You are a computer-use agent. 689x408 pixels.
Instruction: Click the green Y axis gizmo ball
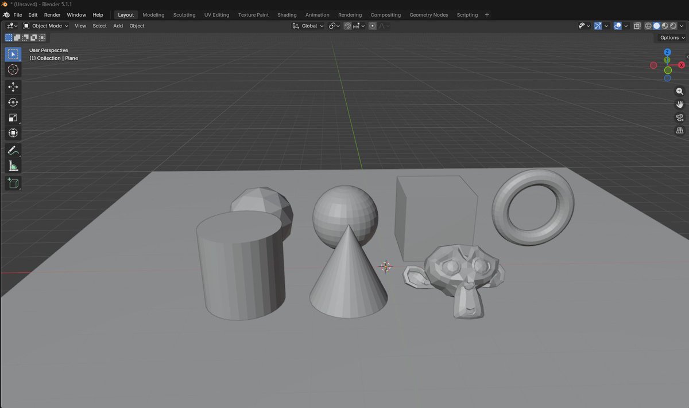667,60
